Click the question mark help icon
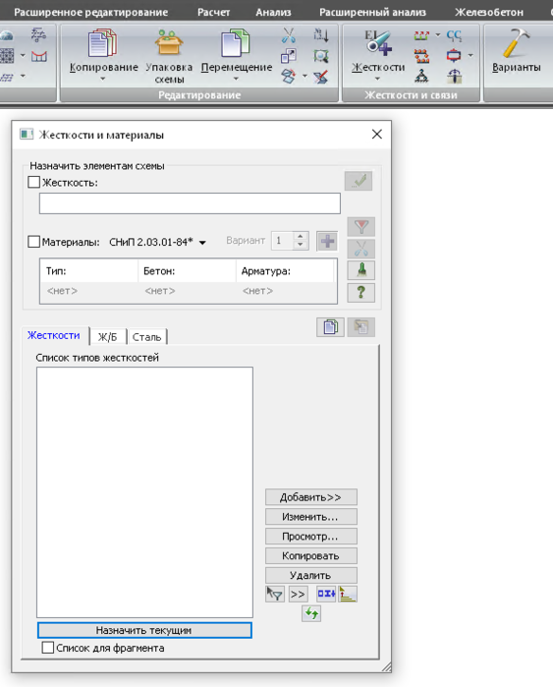553x687 pixels. pos(360,292)
